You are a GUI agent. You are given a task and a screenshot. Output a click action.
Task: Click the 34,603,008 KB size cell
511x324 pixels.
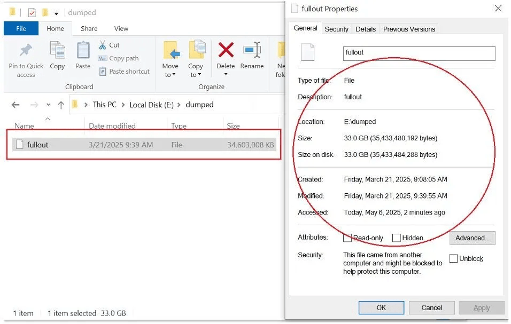tap(250, 145)
